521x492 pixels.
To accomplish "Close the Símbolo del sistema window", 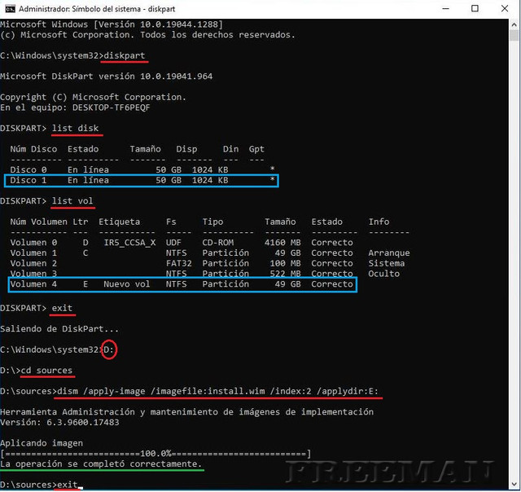I will (x=505, y=9).
